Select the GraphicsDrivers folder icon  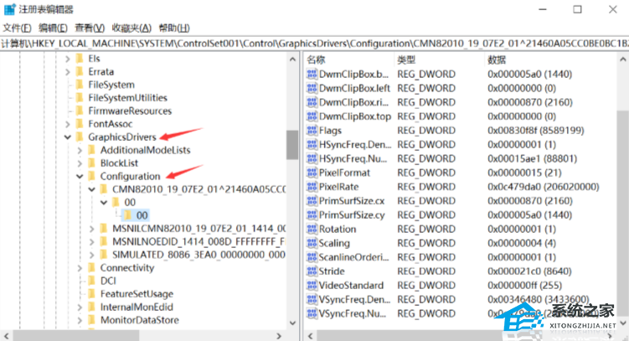coord(80,137)
